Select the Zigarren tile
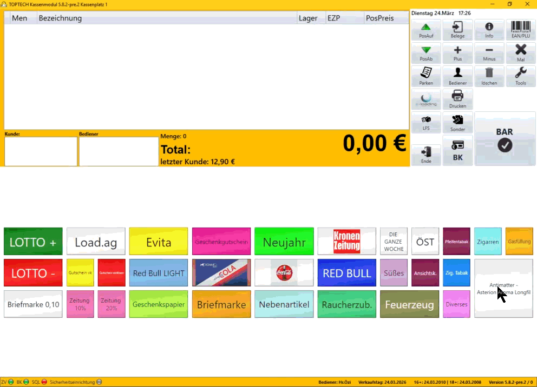Viewport: 537px width, 387px height. (488, 242)
